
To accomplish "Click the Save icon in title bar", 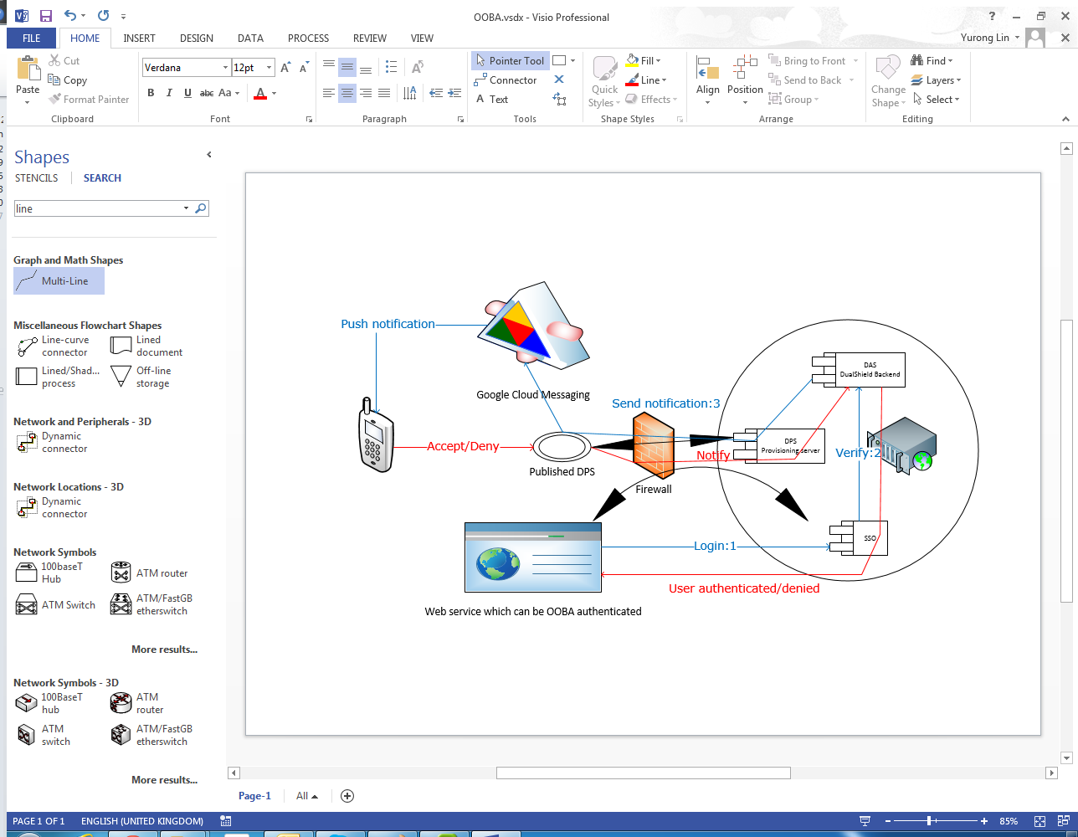I will coord(46,16).
